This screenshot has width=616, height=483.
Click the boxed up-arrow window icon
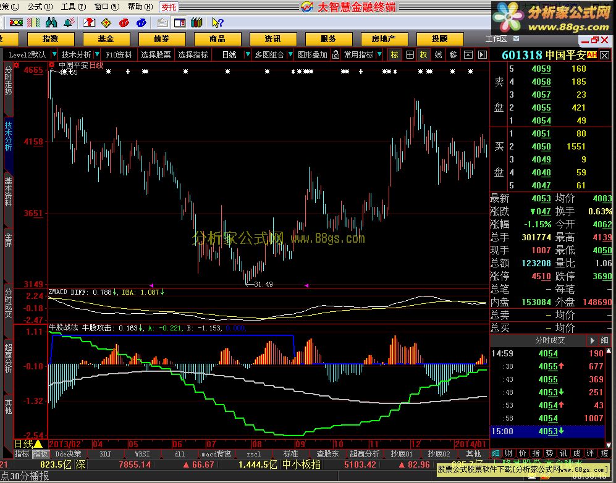[x=468, y=54]
